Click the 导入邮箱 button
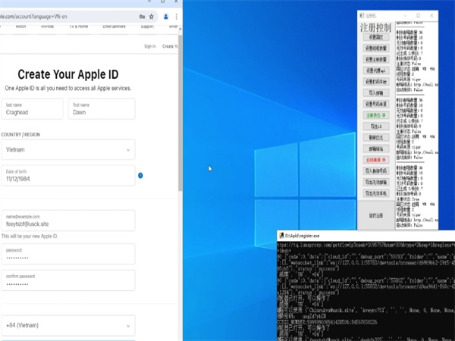The height and width of the screenshot is (341, 455). 376,93
